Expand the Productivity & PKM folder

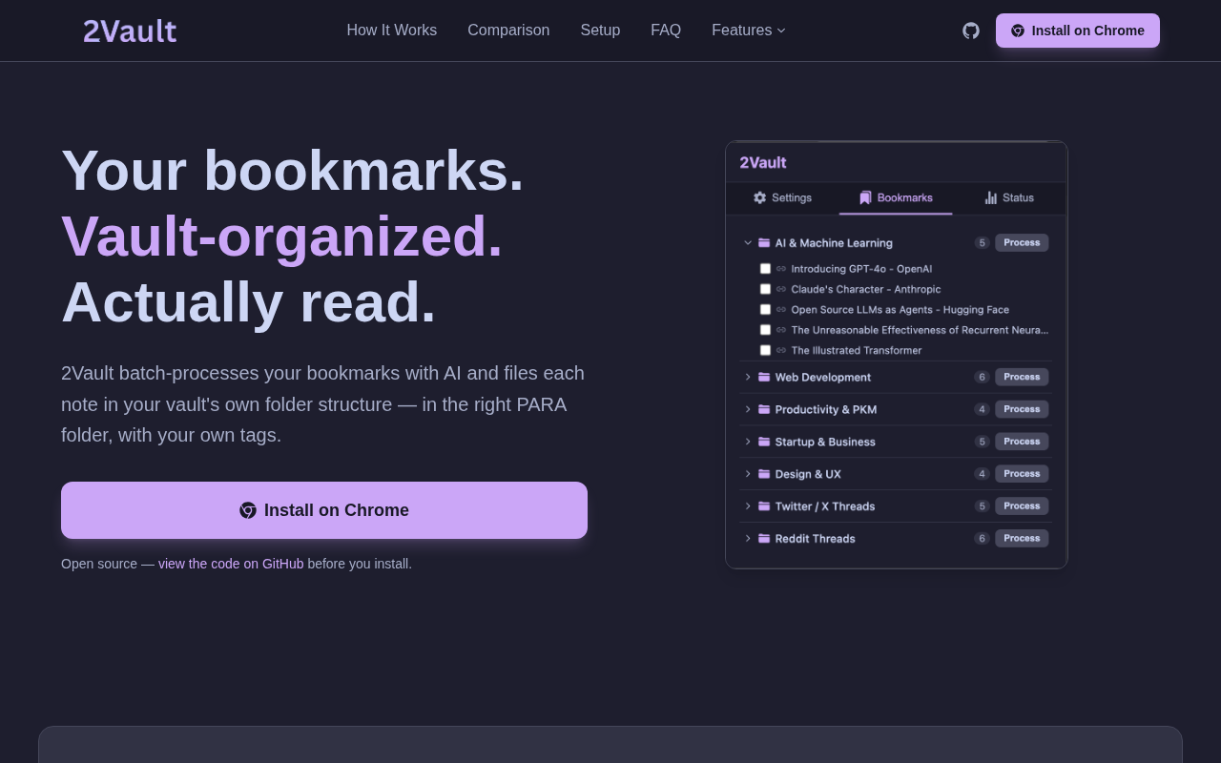[748, 409]
